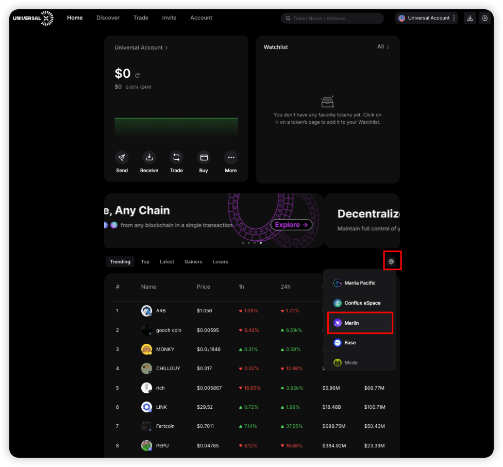Click the gooch coin token icon
This screenshot has width=503, height=467.
point(146,330)
